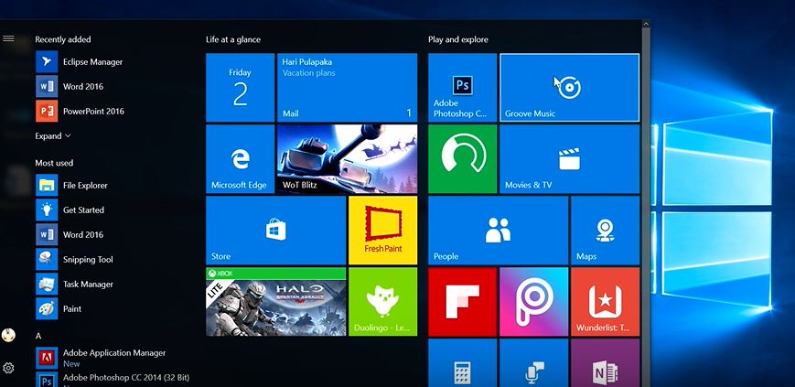This screenshot has width=795, height=387.
Task: Open Settings via the gear icon
Action: [x=8, y=368]
